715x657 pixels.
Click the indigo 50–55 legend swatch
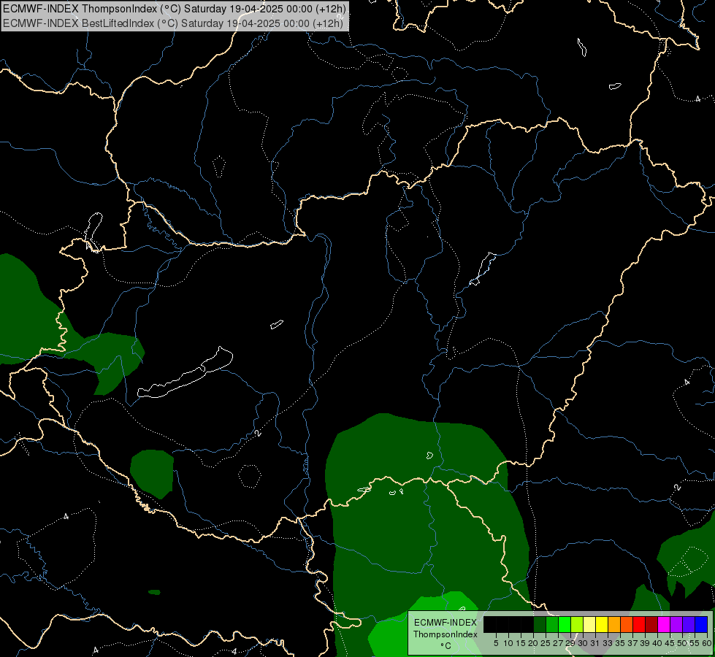pos(689,624)
